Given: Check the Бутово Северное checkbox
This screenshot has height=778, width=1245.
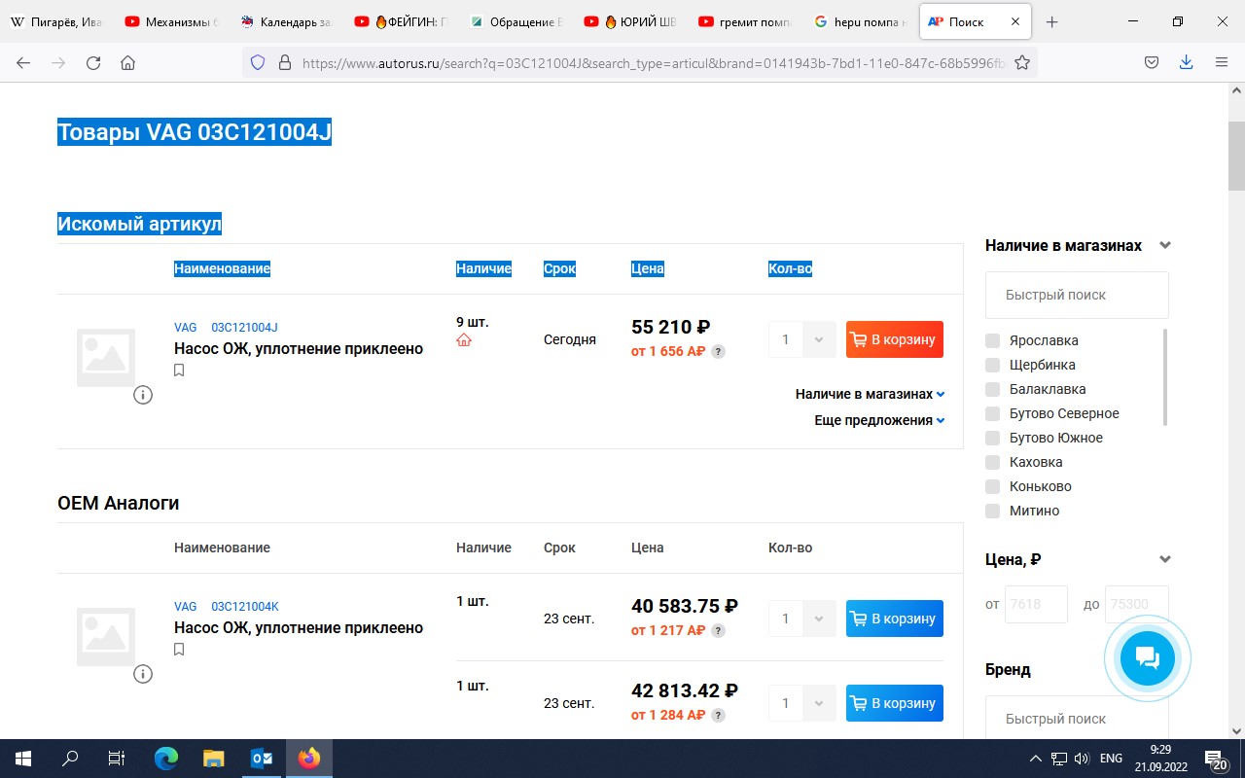Looking at the screenshot, I should (992, 413).
